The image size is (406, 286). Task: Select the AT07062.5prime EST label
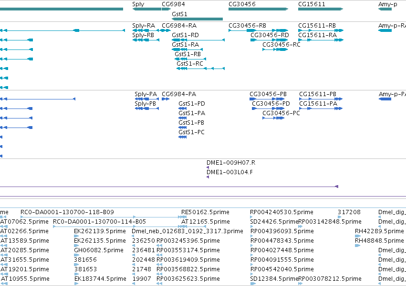[24, 222]
